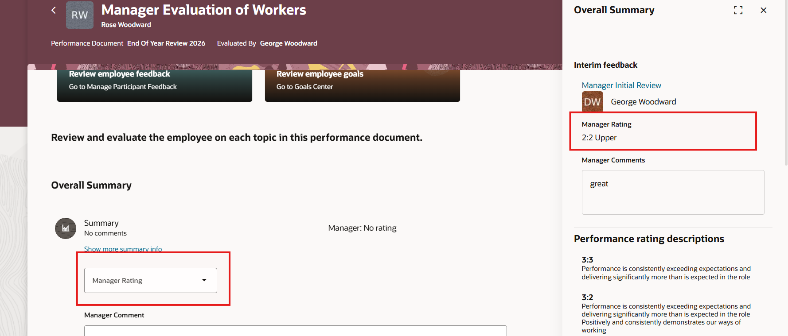This screenshot has width=788, height=336.
Task: Open the Review employee goals card
Action: point(363,85)
